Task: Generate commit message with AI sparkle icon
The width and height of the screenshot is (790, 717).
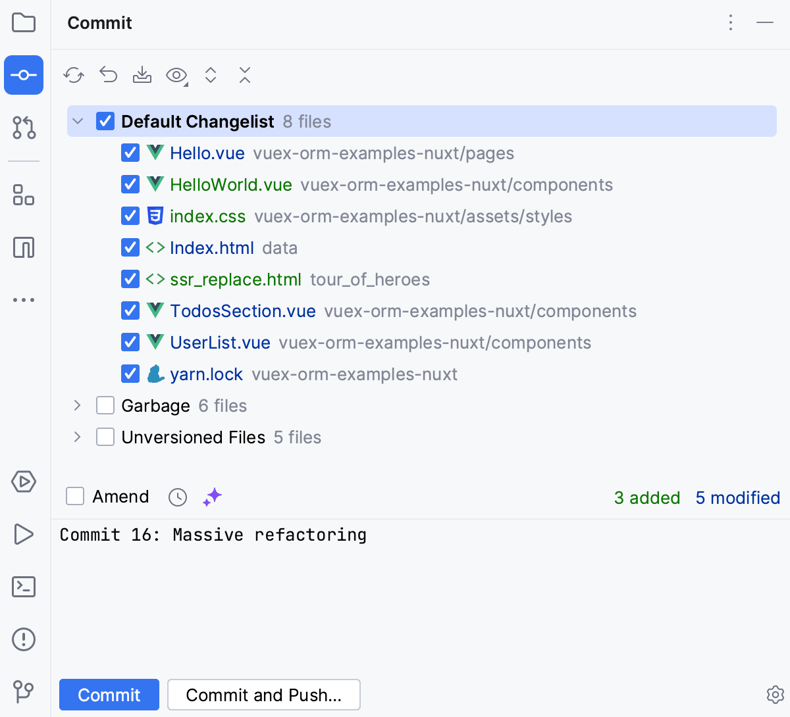Action: click(x=212, y=497)
